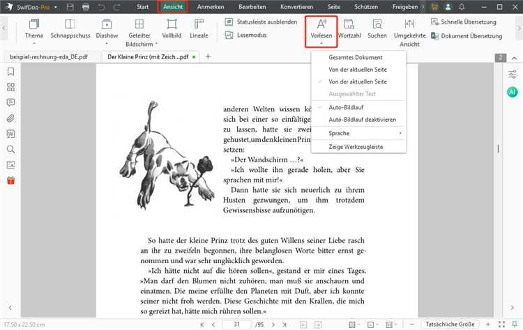The image size is (523, 330).
Task: Expand the Thema dropdown
Action: pyautogui.click(x=33, y=44)
